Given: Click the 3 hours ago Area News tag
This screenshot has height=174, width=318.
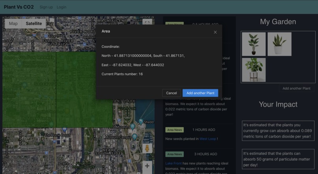Looking at the screenshot, I should coord(174,154).
